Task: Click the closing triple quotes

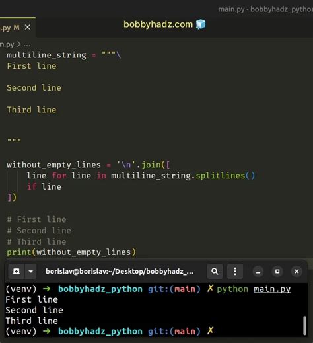Action: 15,141
